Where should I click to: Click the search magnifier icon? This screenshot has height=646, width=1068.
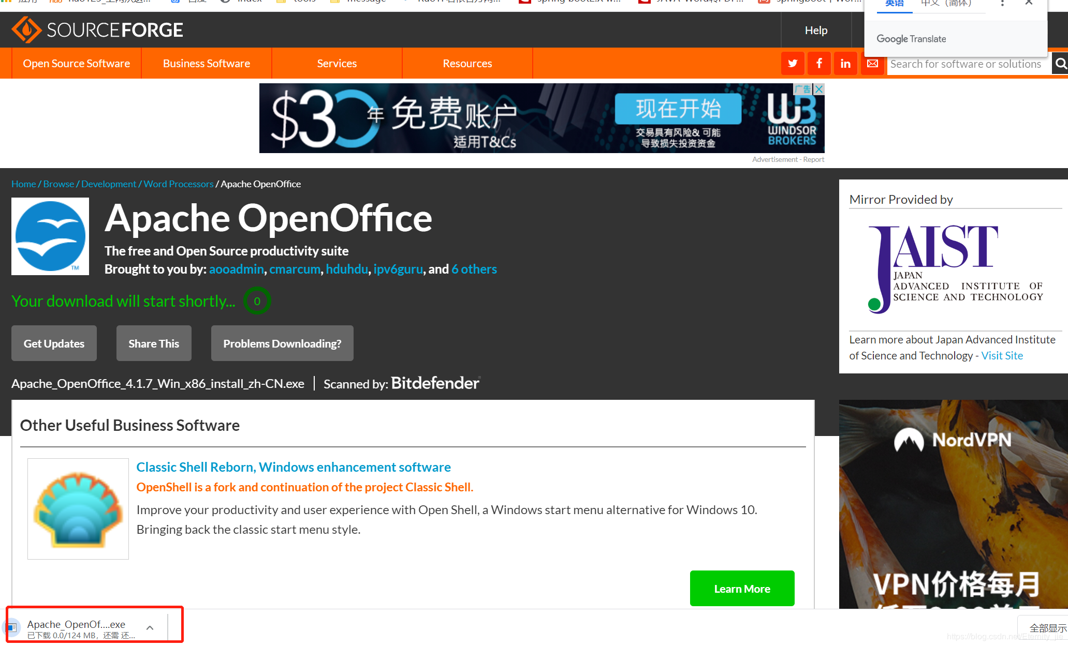click(x=1060, y=64)
